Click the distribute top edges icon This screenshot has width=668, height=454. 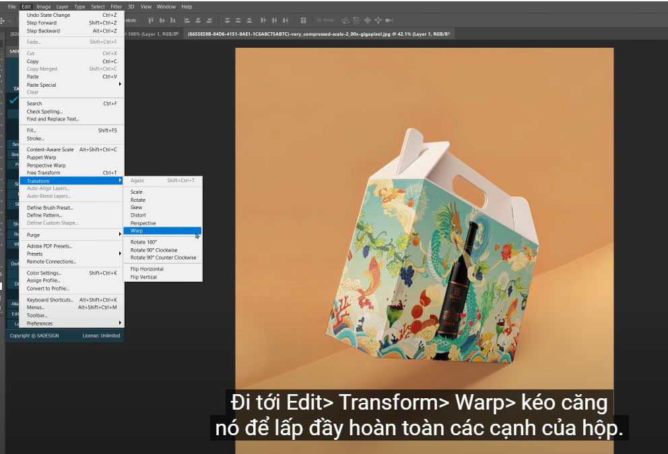point(227,20)
